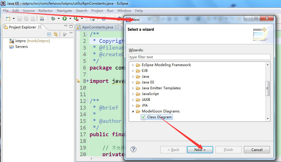Minimize the Project Explorer view
Image resolution: width=281 pixels, height=162 pixels.
(x=66, y=26)
